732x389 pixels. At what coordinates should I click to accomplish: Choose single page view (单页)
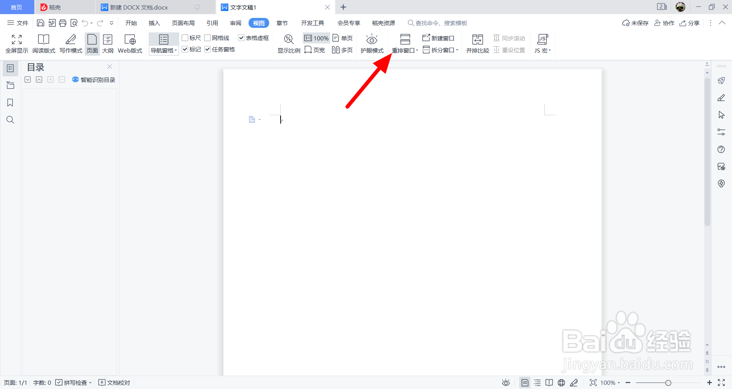click(x=343, y=38)
